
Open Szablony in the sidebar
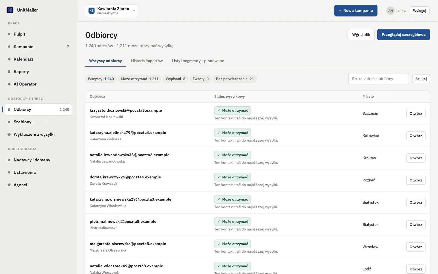coord(38,122)
